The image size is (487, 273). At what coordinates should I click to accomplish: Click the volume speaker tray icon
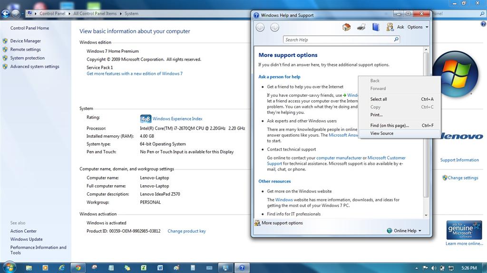point(434,268)
